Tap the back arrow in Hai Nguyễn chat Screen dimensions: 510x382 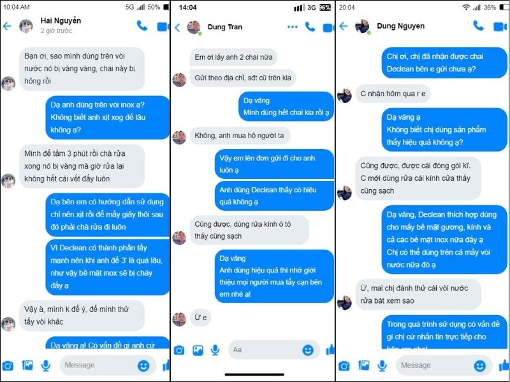pyautogui.click(x=7, y=26)
